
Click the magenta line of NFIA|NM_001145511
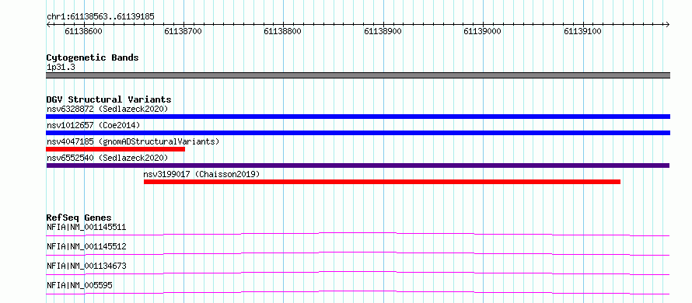click(358, 234)
